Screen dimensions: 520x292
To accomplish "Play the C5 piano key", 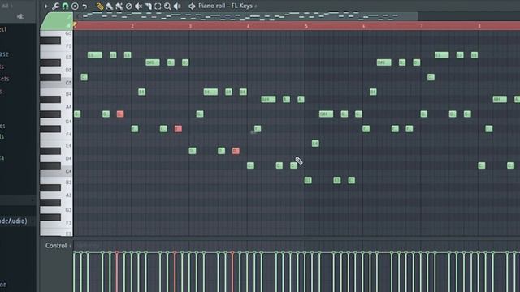I will tap(56, 83).
